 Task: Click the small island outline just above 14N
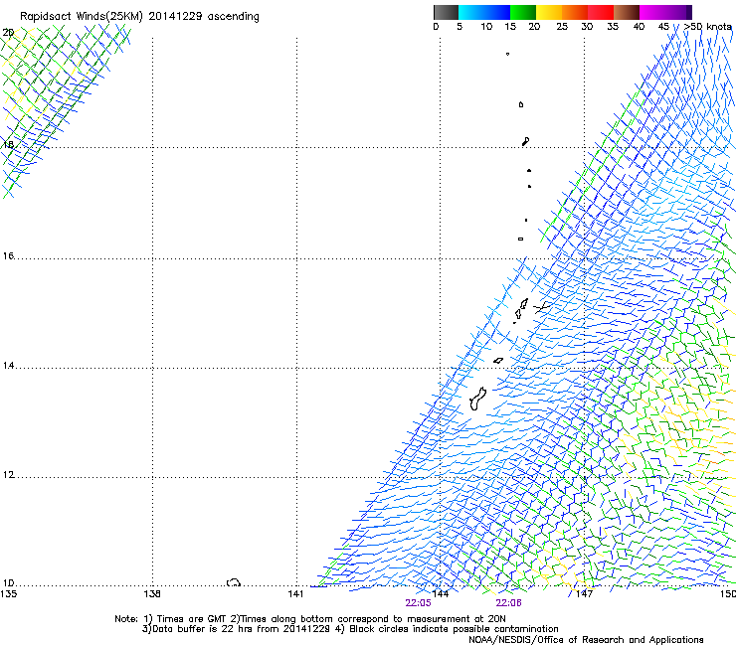(x=498, y=361)
